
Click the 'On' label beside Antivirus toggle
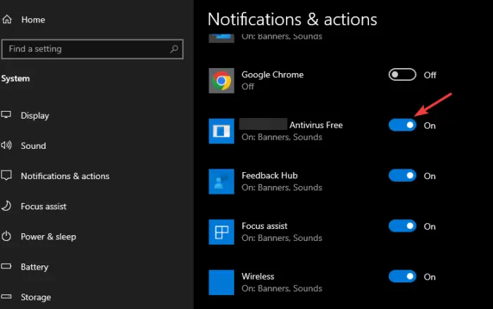[x=430, y=126]
